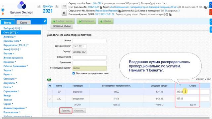Click the Excel export icon above the table
This screenshot has width=212, height=119.
(x=49, y=80)
